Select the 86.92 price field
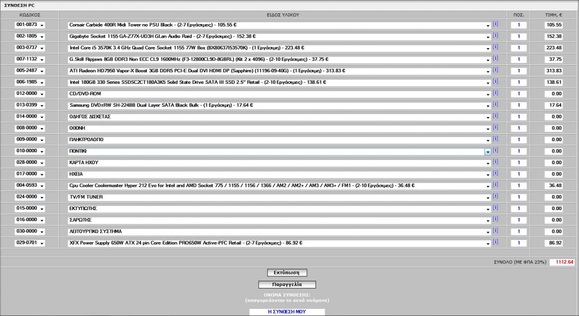 554,243
